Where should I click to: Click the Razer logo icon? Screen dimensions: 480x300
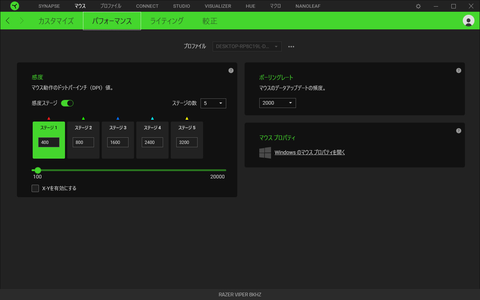[x=15, y=6]
